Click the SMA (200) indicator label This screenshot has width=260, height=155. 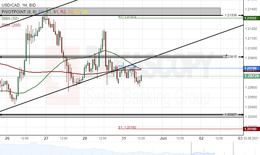(11, 25)
